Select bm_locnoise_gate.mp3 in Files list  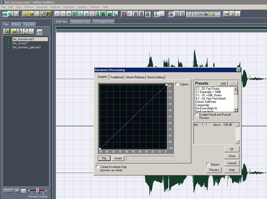tap(27, 47)
